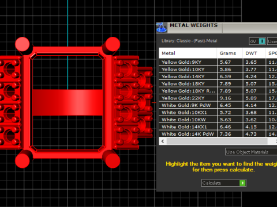
Task: Click the 7.36 grams value
Action: click(x=225, y=134)
